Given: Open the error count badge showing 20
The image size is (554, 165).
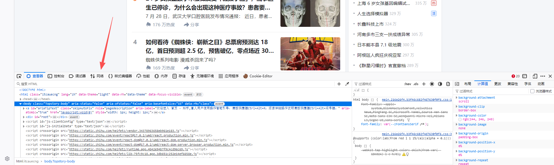Looking at the screenshot, I should pyautogui.click(x=516, y=76).
